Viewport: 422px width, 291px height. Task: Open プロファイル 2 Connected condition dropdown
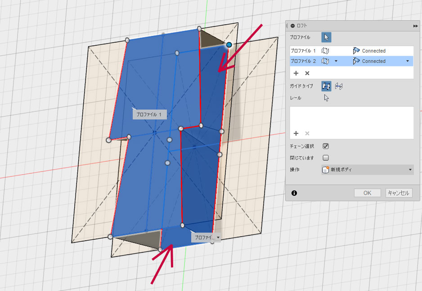408,61
